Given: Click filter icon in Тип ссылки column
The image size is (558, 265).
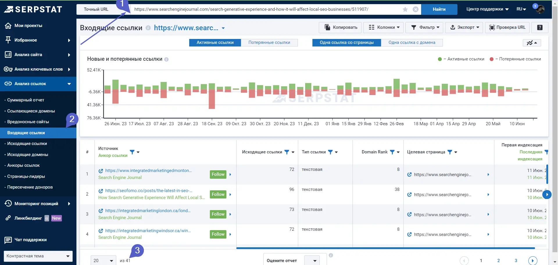Looking at the screenshot, I should [330, 152].
